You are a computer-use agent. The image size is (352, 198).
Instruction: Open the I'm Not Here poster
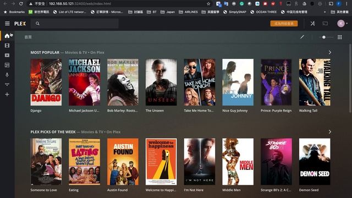pyautogui.click(x=200, y=162)
